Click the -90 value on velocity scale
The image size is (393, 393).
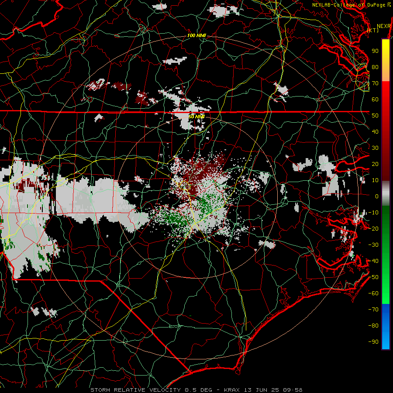pyautogui.click(x=373, y=342)
